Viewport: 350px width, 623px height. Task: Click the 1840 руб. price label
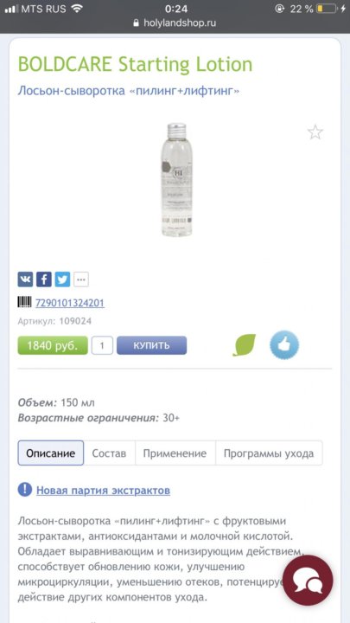coord(53,345)
